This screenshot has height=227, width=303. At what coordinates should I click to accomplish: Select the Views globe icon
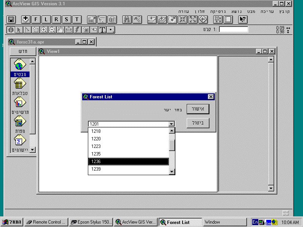[x=20, y=65]
